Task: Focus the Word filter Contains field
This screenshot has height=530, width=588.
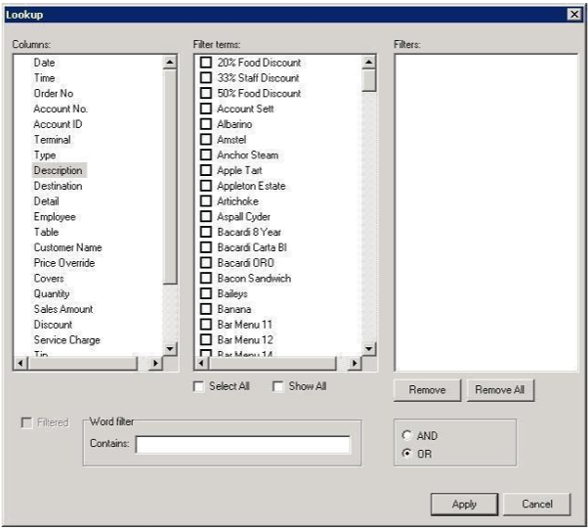Action: [x=242, y=446]
